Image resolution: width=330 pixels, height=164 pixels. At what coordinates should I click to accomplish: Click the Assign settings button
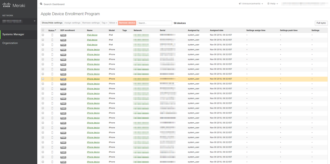click(x=72, y=23)
